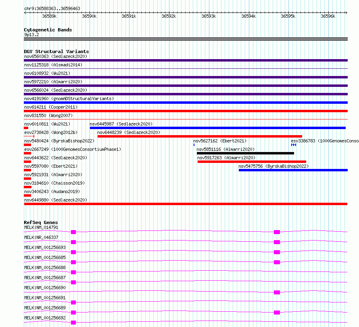The image size is (359, 327).
Task: Select the nsv831550 (Wong2007) label
Action: 48,115
